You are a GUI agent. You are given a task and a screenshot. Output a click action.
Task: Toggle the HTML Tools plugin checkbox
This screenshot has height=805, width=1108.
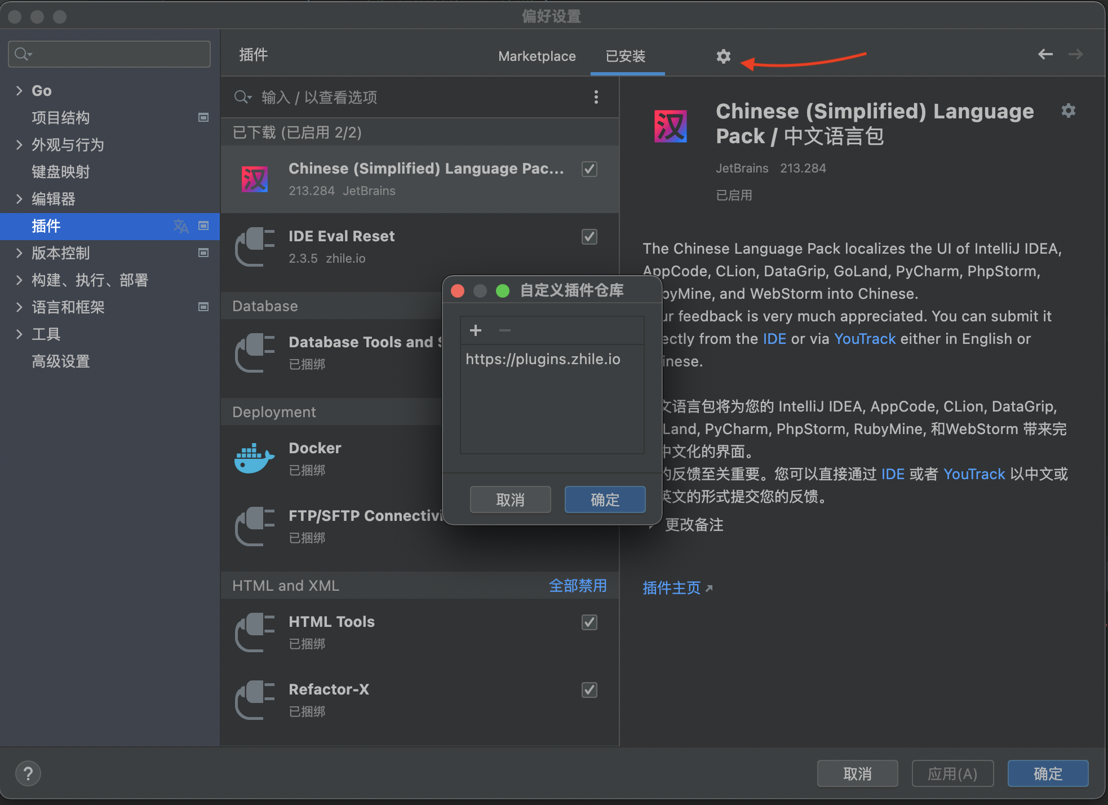[589, 622]
